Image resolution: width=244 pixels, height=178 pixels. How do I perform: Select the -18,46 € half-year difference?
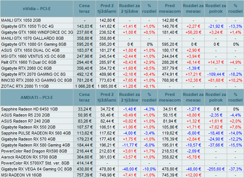(x=216, y=133)
